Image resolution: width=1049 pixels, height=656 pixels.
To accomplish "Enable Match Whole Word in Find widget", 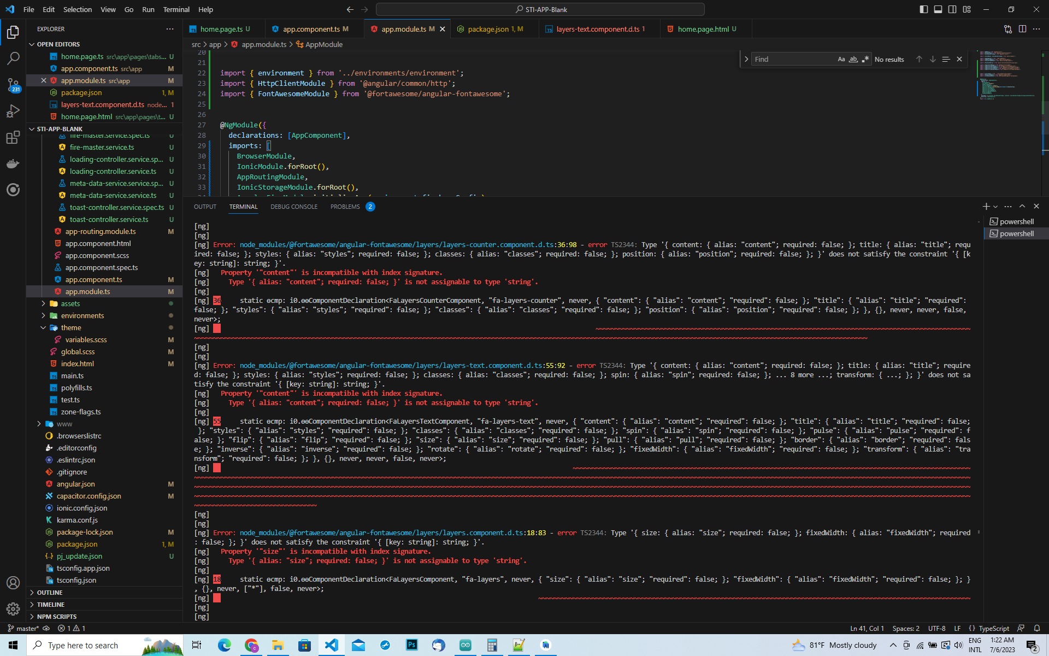I will [853, 58].
